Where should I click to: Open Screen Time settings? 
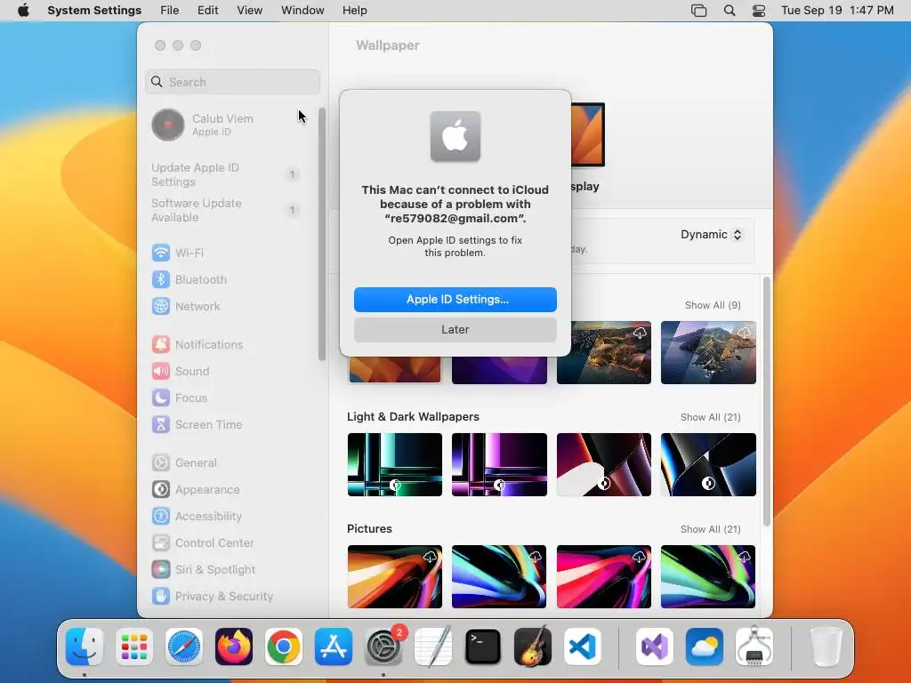tap(197, 424)
